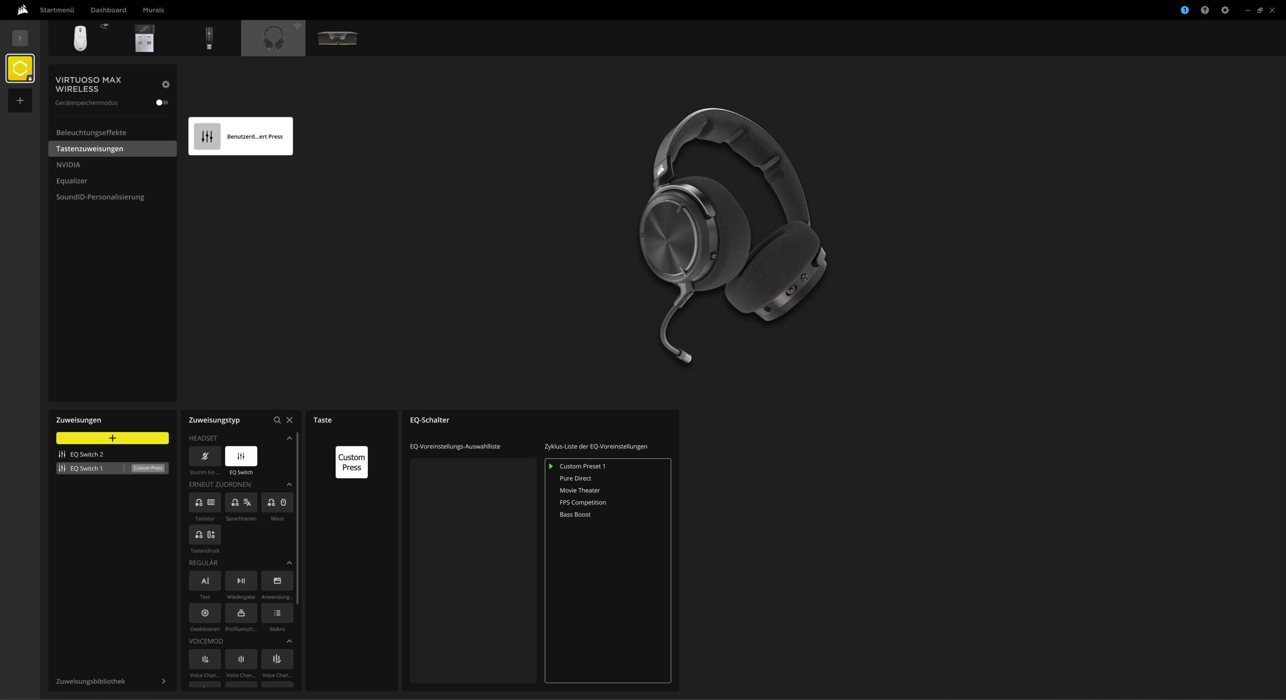Select FPS Competition in the preset cycle list
The image size is (1286, 700).
tap(582, 502)
